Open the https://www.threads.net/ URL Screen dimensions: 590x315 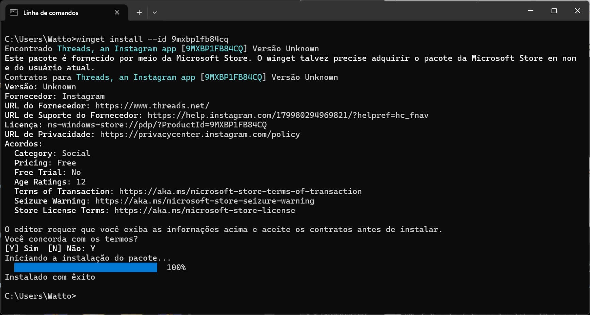(152, 106)
